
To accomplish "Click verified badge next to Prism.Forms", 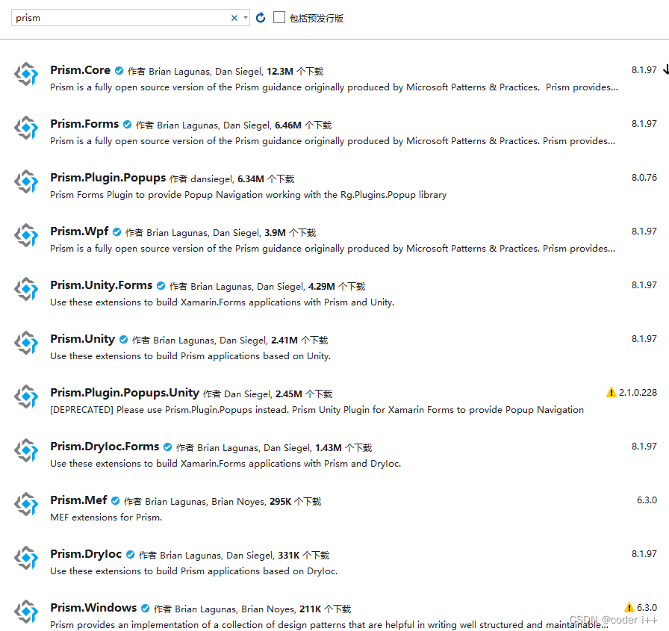I will pos(128,125).
